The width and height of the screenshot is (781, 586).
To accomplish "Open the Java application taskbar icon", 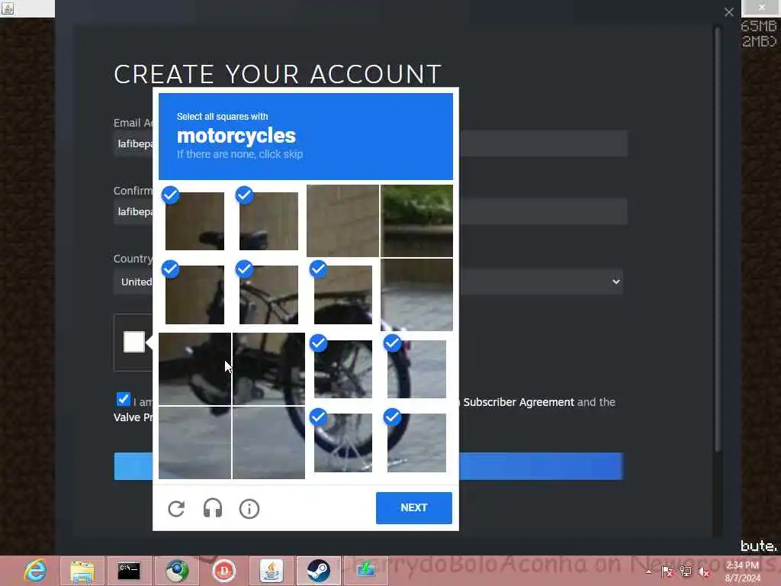I will [271, 571].
